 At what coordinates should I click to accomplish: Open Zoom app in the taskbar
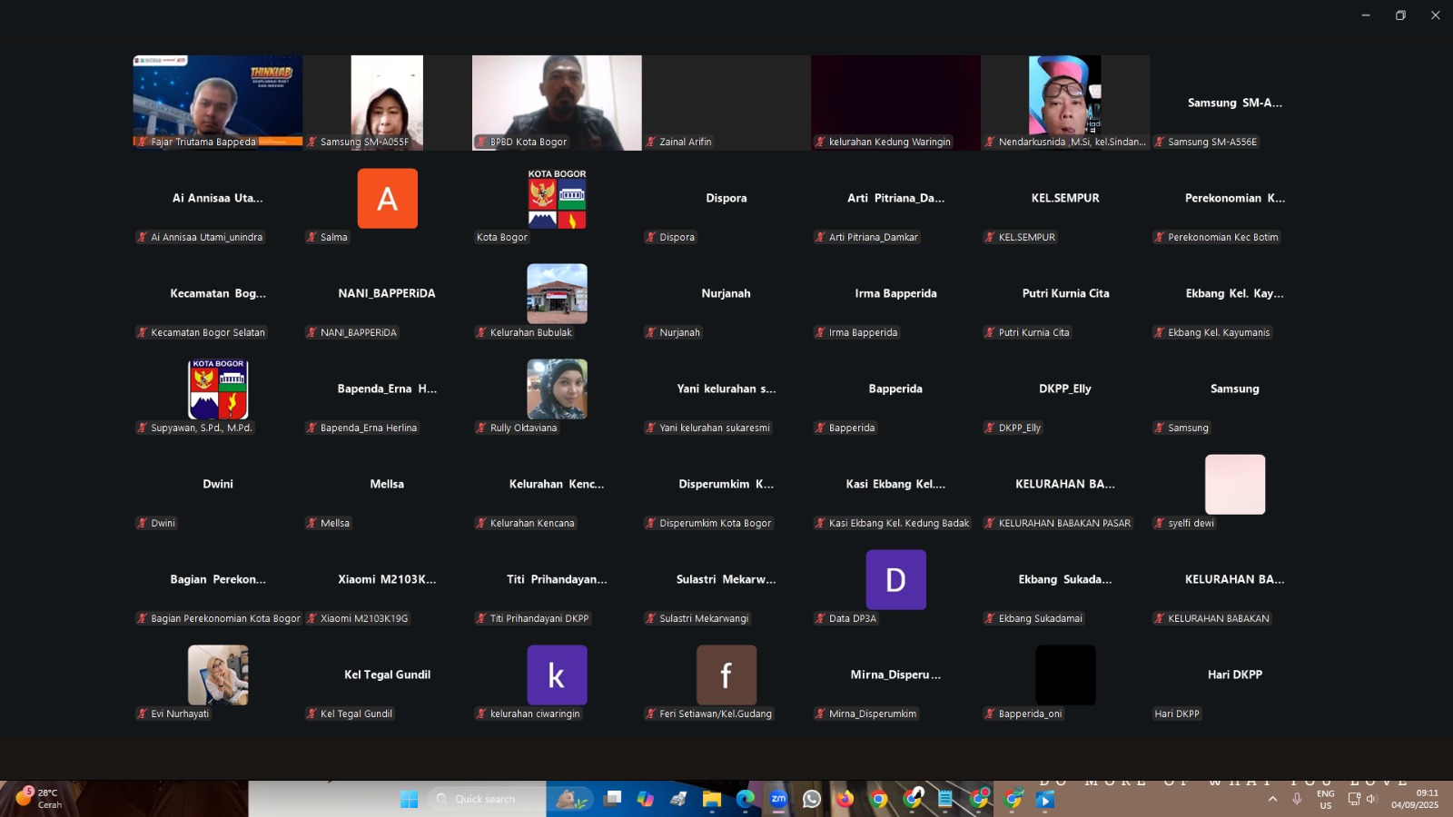pos(778,799)
